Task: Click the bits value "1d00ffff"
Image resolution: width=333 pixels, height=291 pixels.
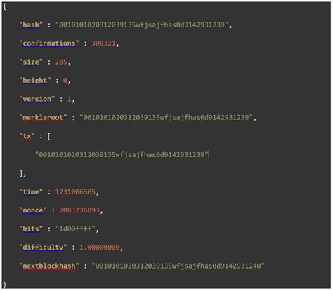Action: 75,229
